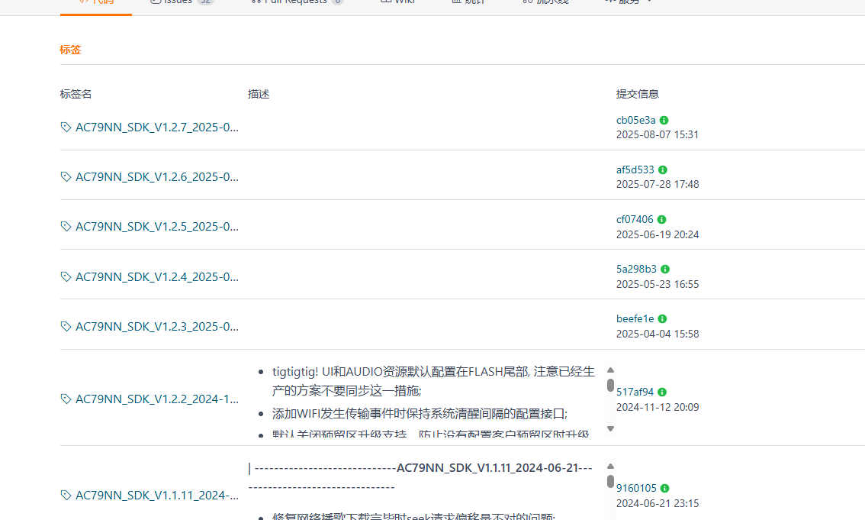Click scrollbar thumb in V1.2.2 description
The height and width of the screenshot is (520, 865).
(610, 386)
